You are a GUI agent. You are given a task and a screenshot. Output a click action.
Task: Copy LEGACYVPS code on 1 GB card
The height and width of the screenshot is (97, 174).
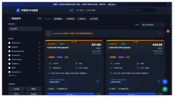click(x=98, y=81)
